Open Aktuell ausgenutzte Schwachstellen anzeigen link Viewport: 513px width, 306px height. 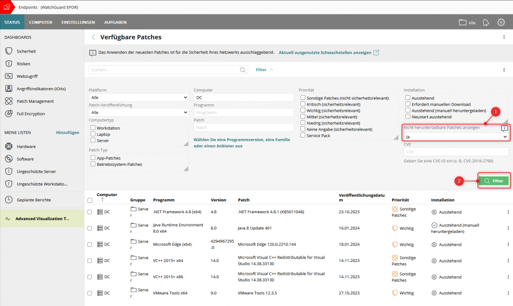(x=325, y=53)
